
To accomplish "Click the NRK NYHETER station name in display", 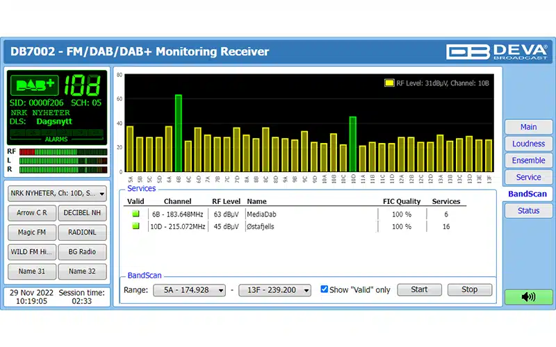I will tap(40, 112).
